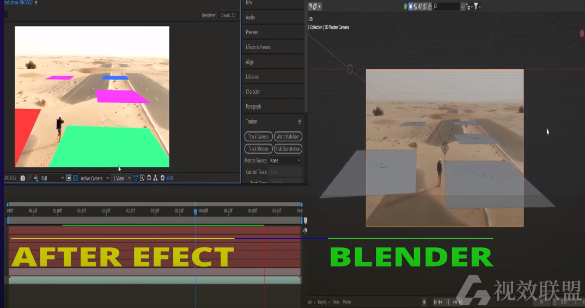
Task: Toggle the auto keying record button
Action: click(x=424, y=302)
